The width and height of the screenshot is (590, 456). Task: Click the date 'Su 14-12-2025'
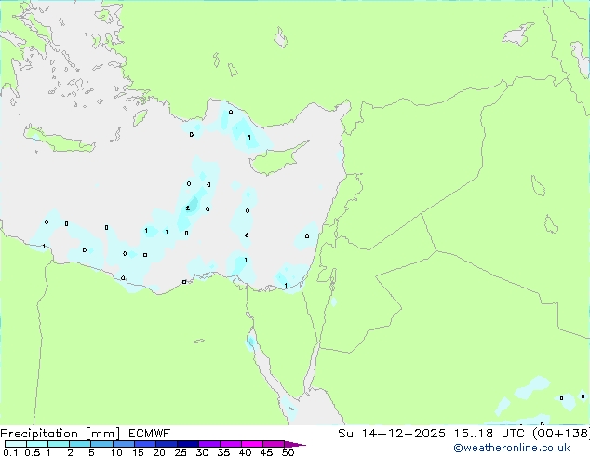pyautogui.click(x=392, y=434)
